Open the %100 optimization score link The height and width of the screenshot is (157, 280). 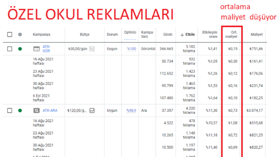click(132, 49)
